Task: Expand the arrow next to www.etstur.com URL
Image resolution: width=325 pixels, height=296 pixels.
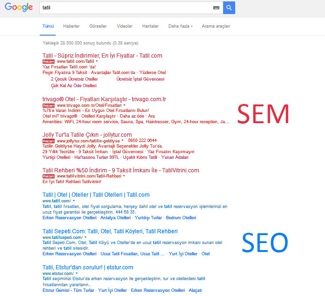Action: tap(76, 273)
